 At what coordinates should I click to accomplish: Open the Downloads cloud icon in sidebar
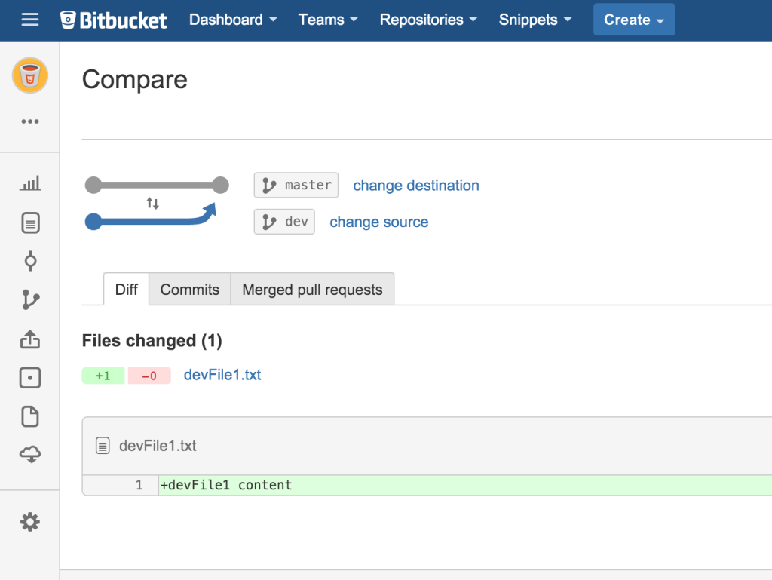click(30, 454)
